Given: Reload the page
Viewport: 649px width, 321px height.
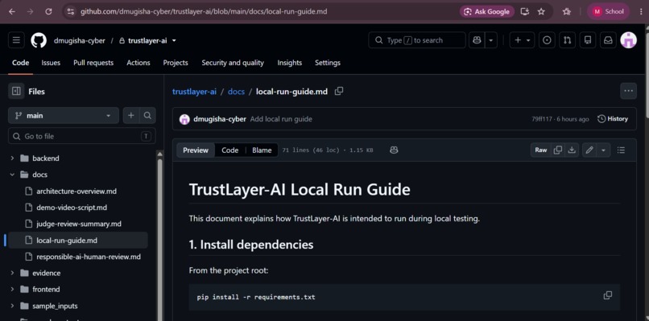Looking at the screenshot, I should (48, 11).
